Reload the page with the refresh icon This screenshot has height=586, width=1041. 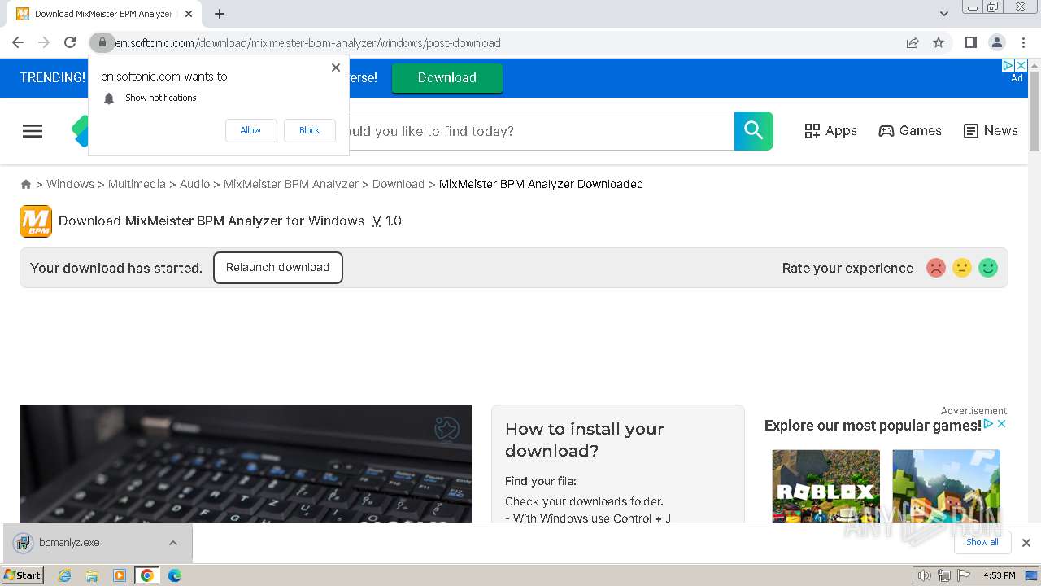tap(70, 42)
